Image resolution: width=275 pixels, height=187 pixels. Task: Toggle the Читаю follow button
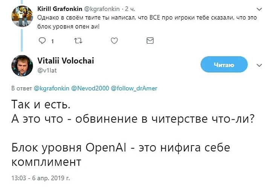224,65
